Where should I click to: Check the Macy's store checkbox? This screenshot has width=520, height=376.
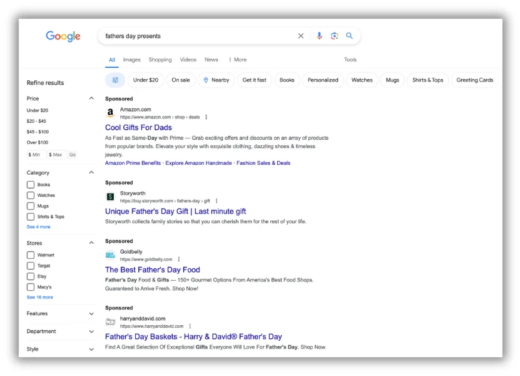pyautogui.click(x=31, y=287)
